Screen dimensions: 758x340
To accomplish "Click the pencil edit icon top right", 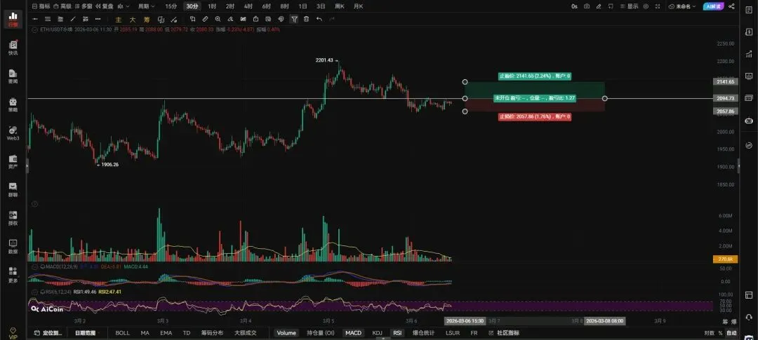I will 599,6.
